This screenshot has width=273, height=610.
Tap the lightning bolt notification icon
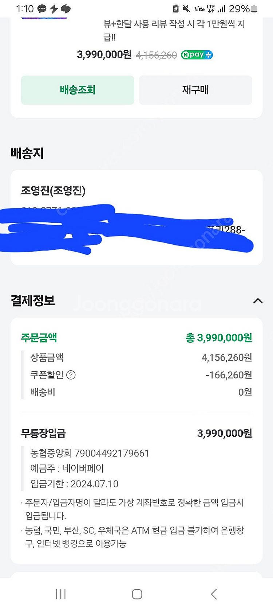pyautogui.click(x=54, y=9)
